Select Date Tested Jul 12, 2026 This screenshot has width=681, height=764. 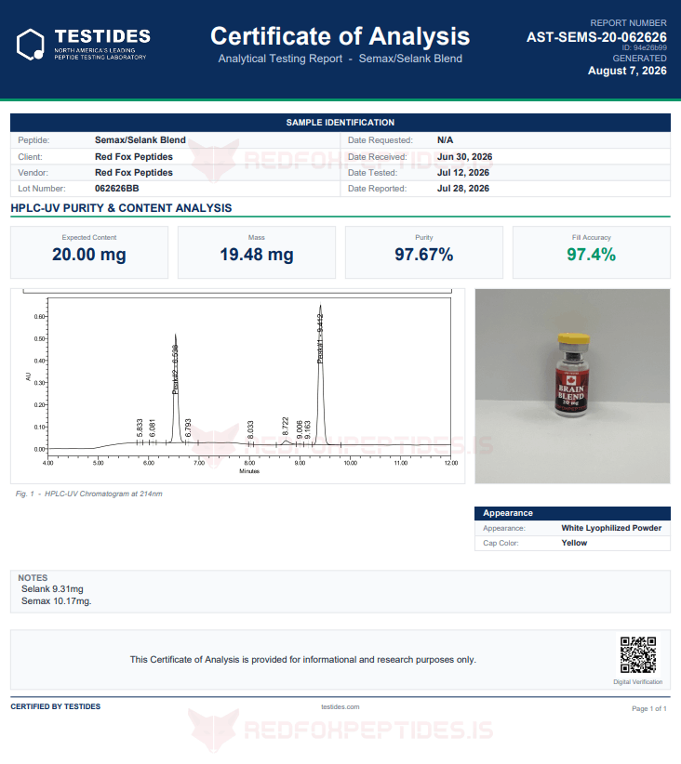[463, 173]
